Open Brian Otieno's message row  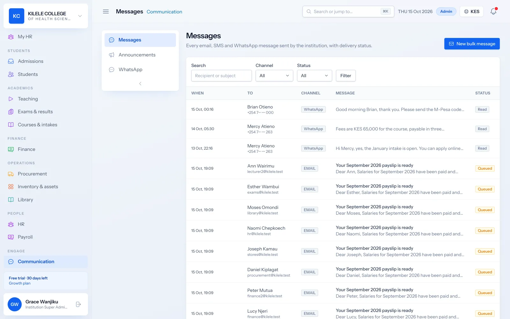(x=343, y=109)
